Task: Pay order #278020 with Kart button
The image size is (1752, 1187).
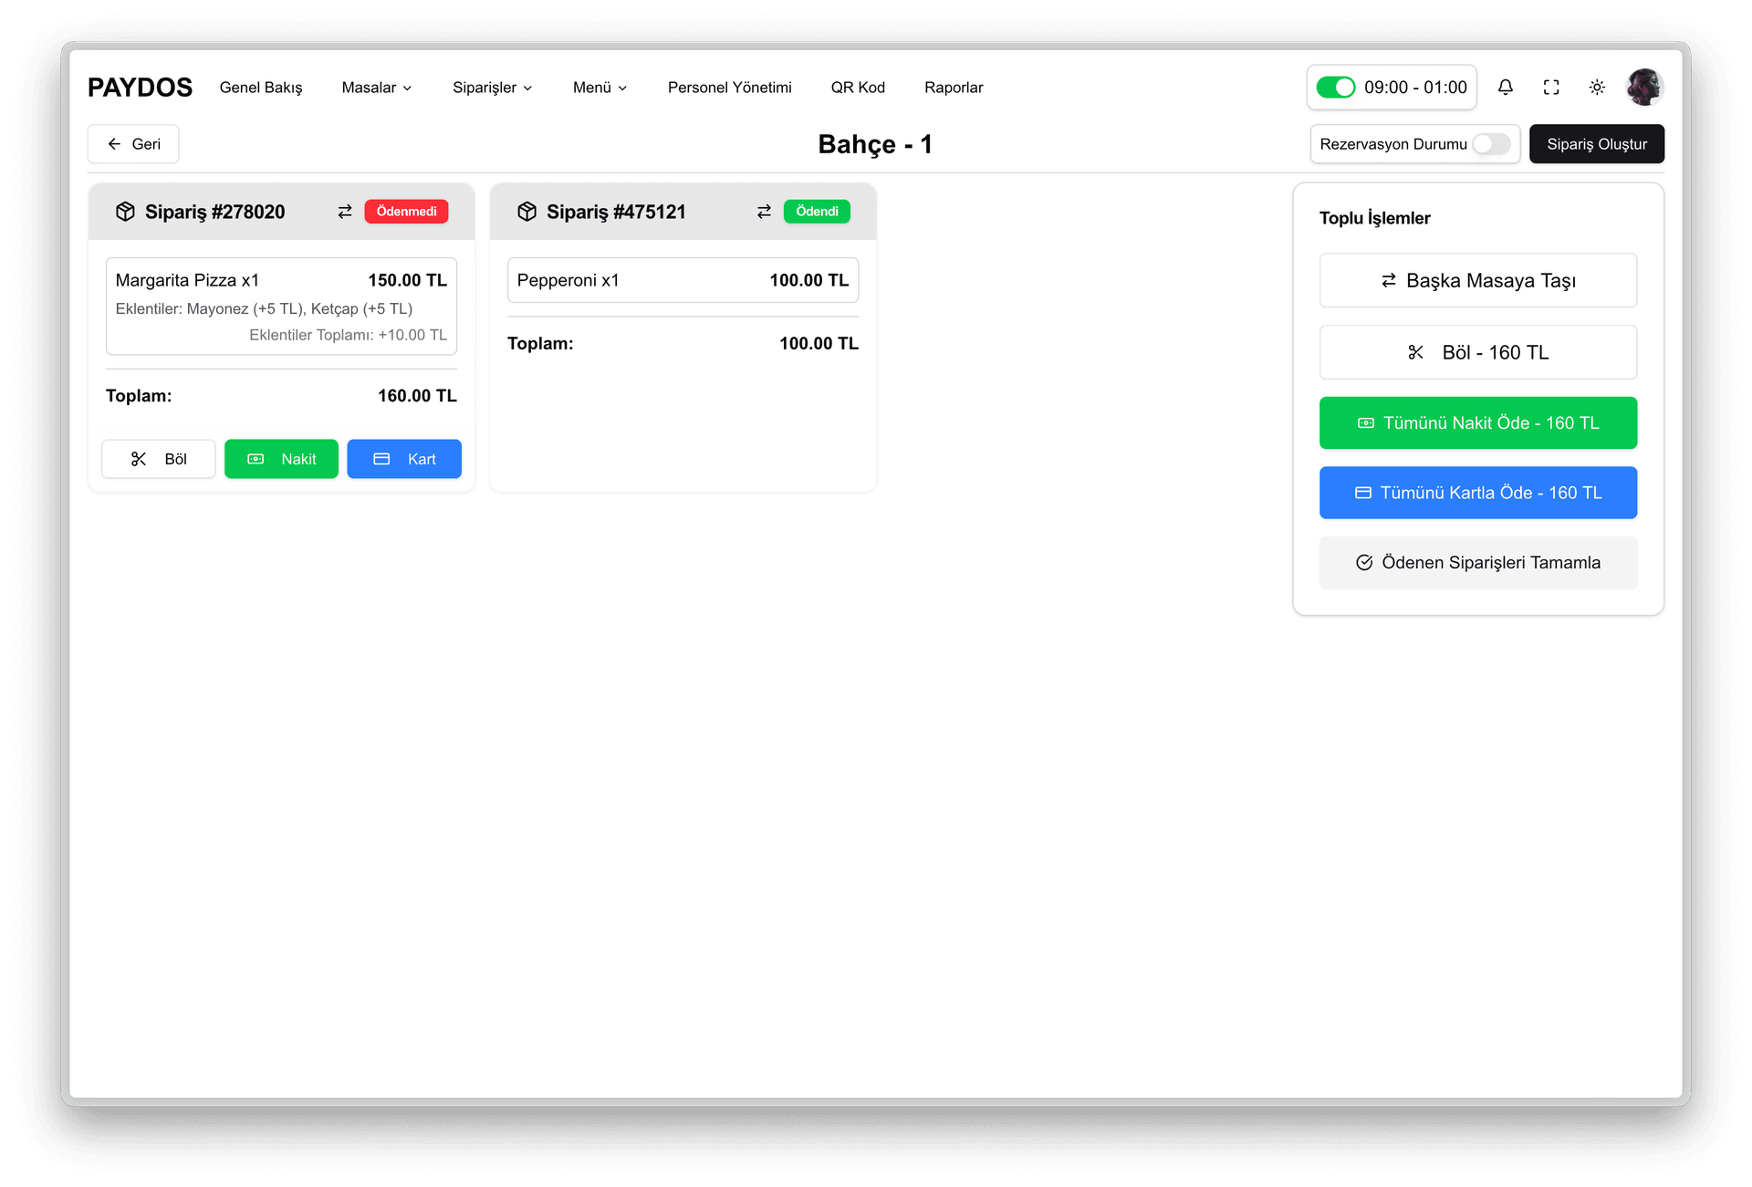Action: click(404, 459)
